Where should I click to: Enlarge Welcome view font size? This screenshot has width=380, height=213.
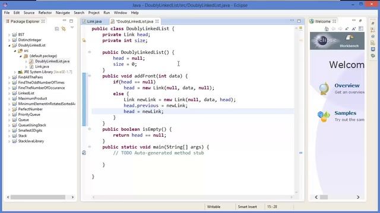click(354, 29)
